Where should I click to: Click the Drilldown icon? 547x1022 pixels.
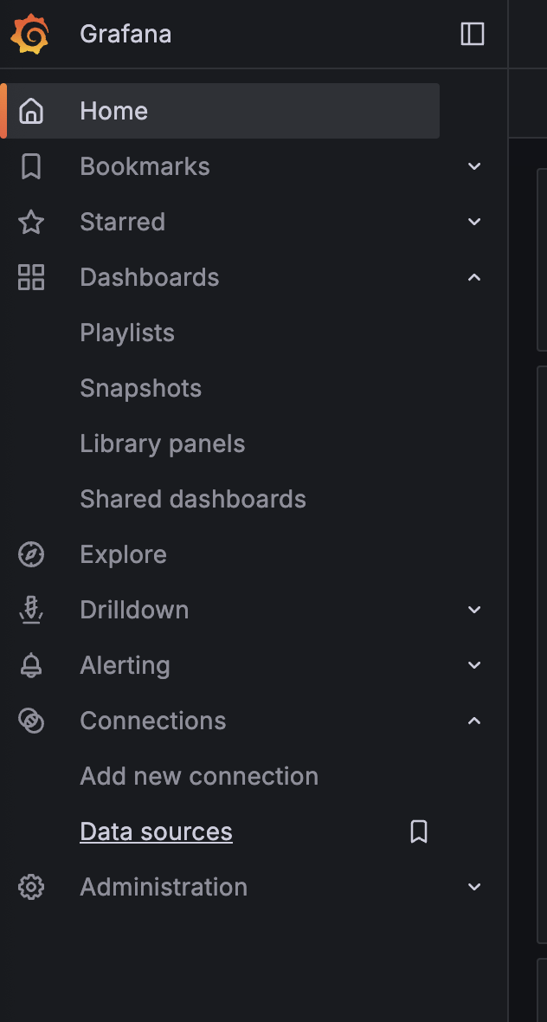[x=32, y=609]
